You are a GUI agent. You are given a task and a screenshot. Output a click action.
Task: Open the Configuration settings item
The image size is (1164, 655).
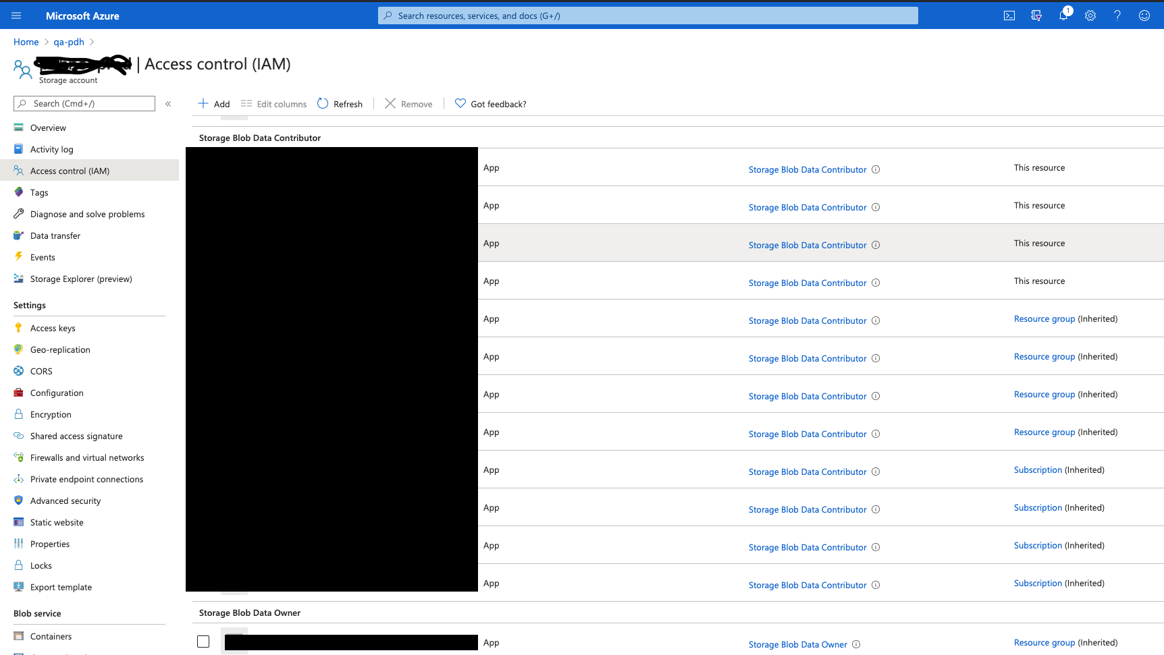coord(57,393)
